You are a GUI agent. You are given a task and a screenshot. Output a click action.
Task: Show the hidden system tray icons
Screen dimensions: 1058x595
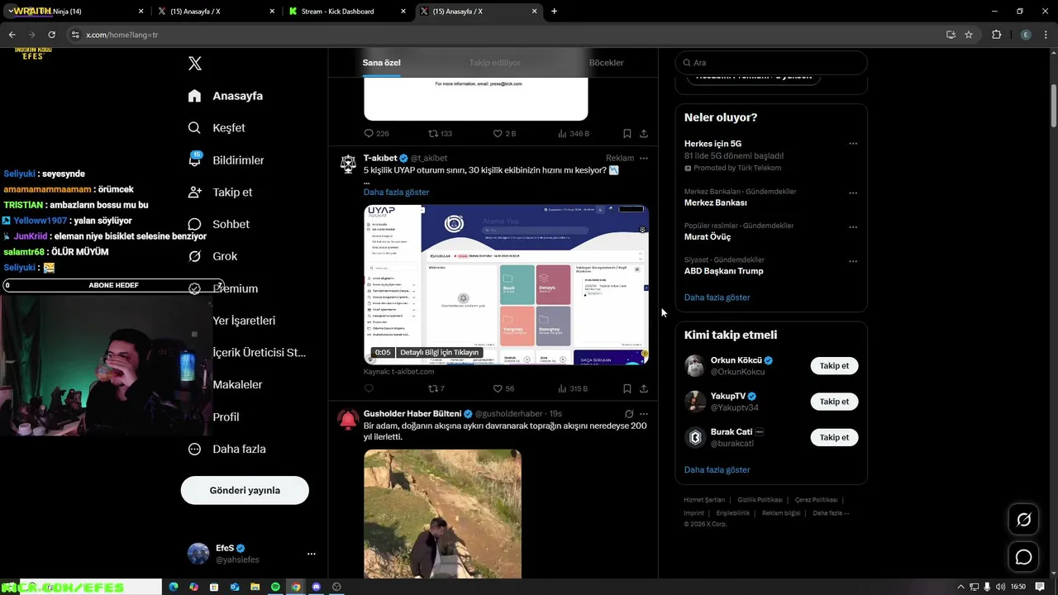point(960,587)
